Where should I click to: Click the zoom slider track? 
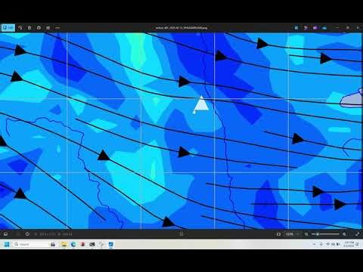click(x=325, y=234)
